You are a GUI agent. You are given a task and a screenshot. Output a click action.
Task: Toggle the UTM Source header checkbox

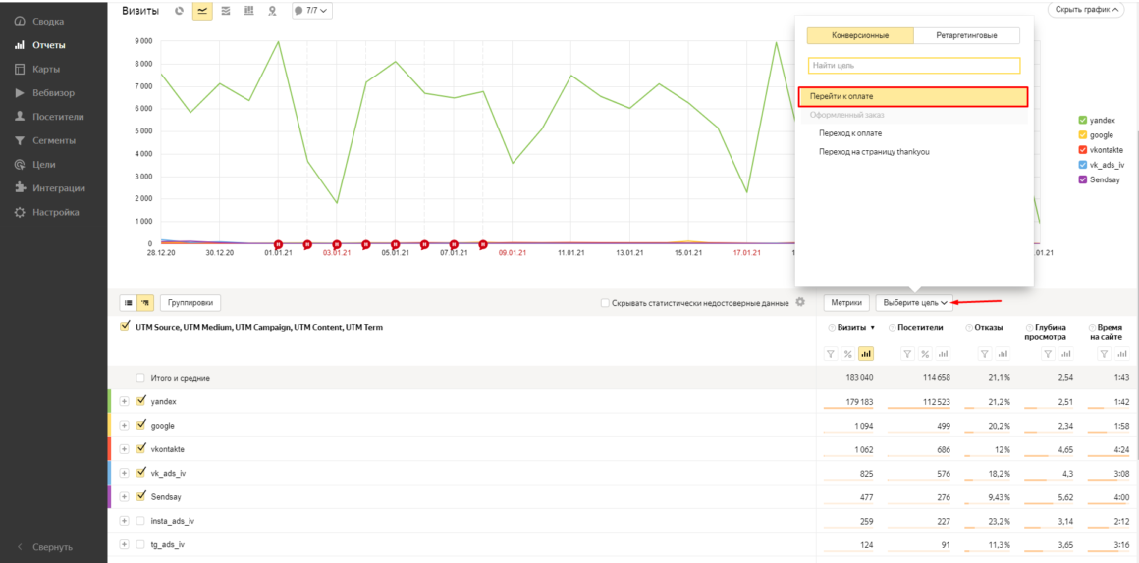[x=125, y=327]
